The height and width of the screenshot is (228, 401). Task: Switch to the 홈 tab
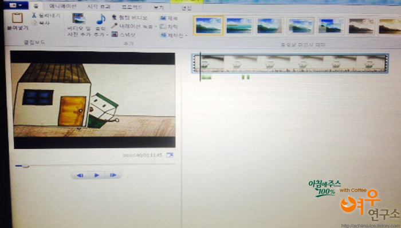pyautogui.click(x=36, y=6)
